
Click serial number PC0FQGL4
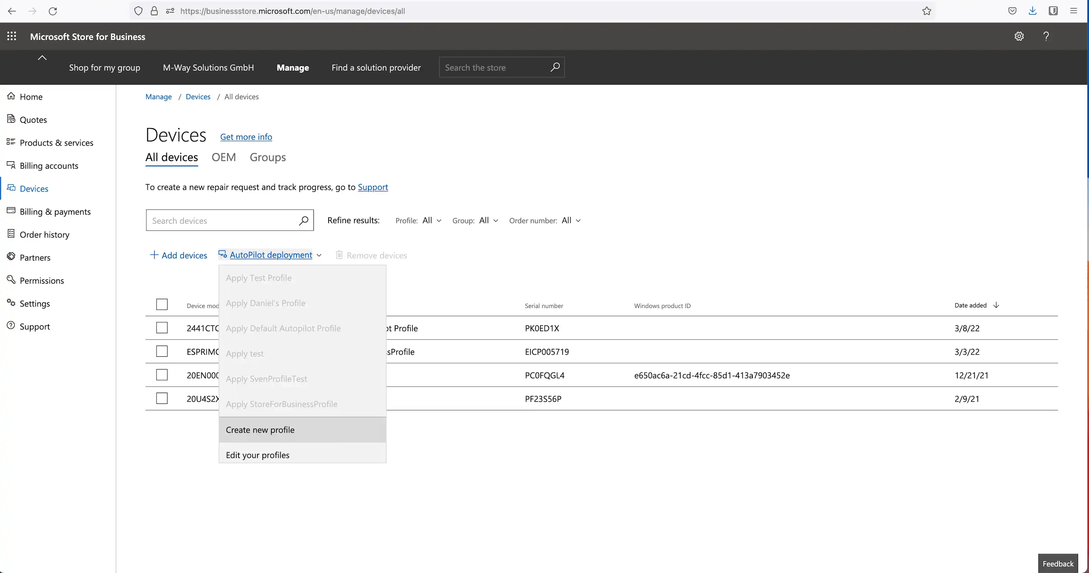(x=544, y=375)
